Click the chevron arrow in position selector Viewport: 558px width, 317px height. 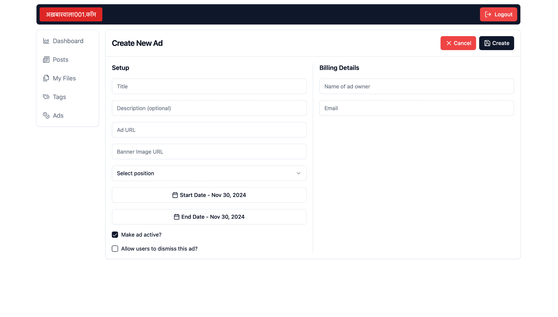298,173
